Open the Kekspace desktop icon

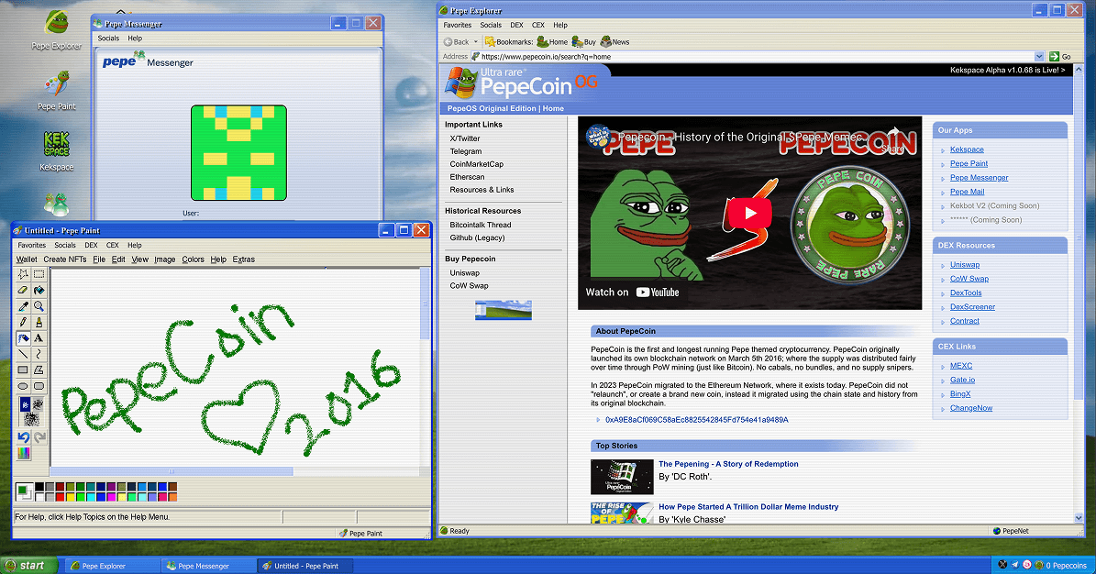(57, 151)
